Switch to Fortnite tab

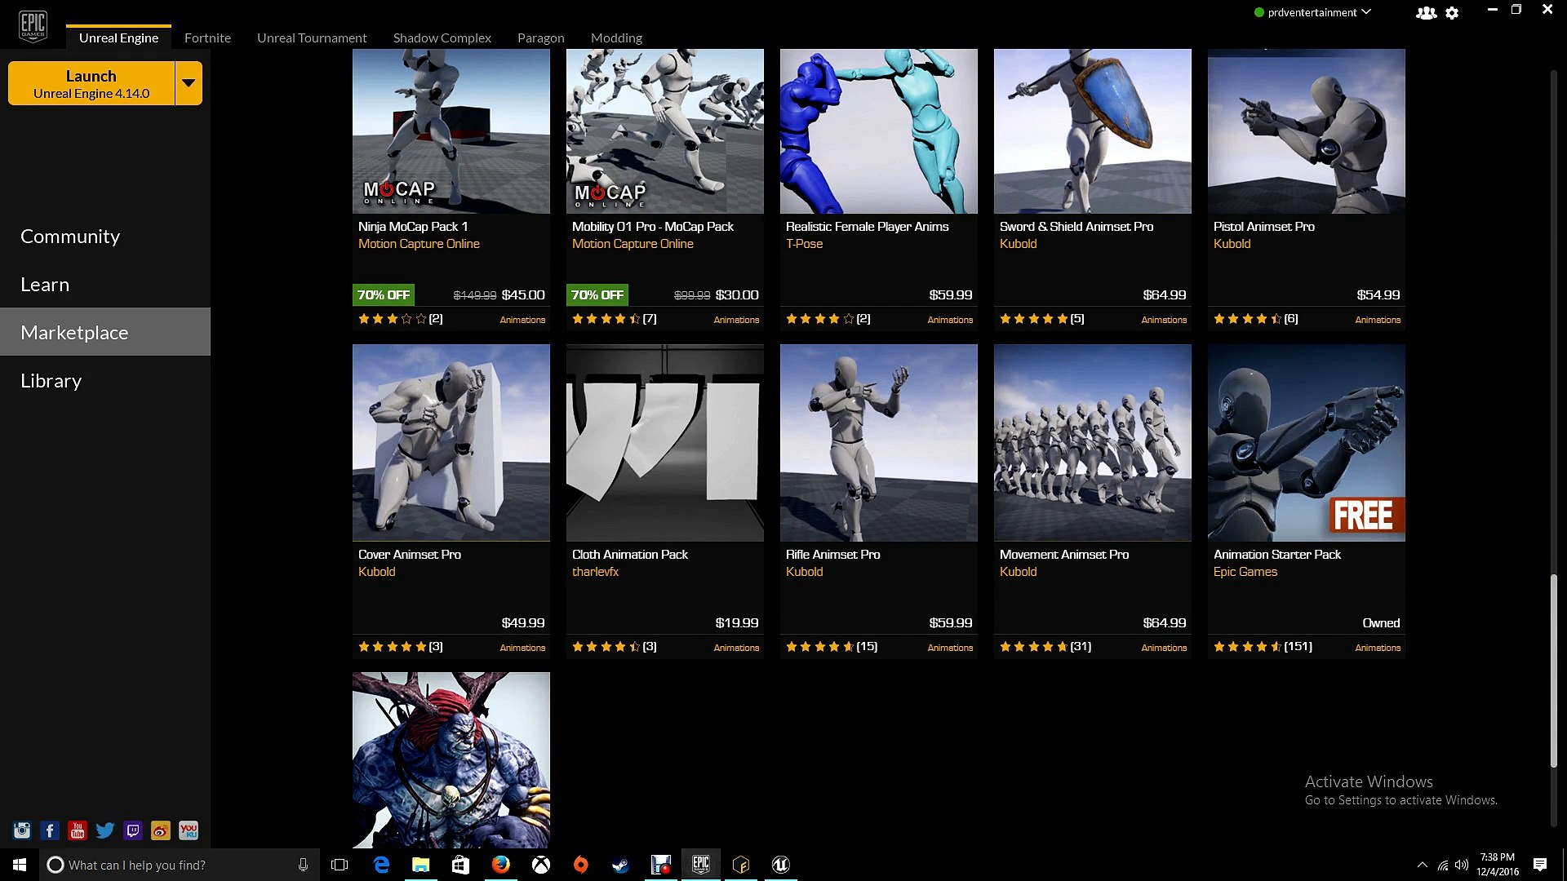point(207,38)
